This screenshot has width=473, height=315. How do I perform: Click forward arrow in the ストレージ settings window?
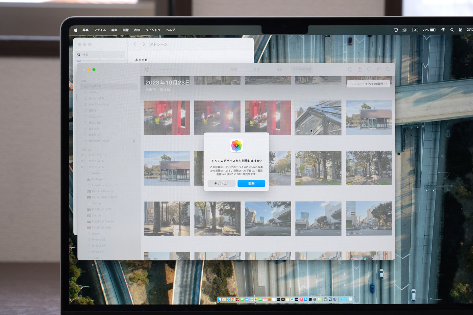tap(144, 44)
